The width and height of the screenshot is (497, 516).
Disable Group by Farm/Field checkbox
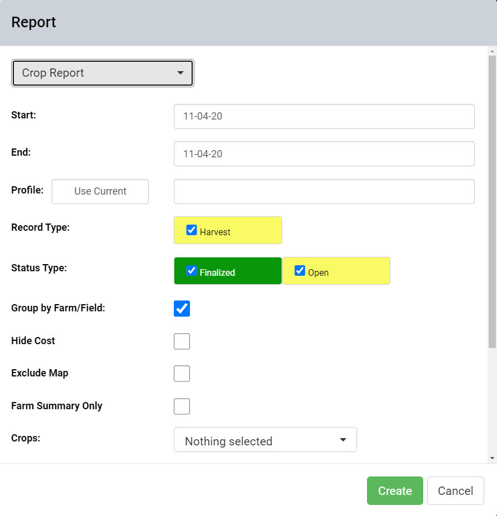182,309
